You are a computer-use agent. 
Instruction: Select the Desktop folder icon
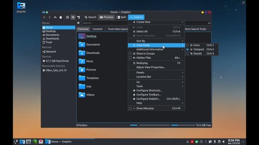tap(82, 36)
